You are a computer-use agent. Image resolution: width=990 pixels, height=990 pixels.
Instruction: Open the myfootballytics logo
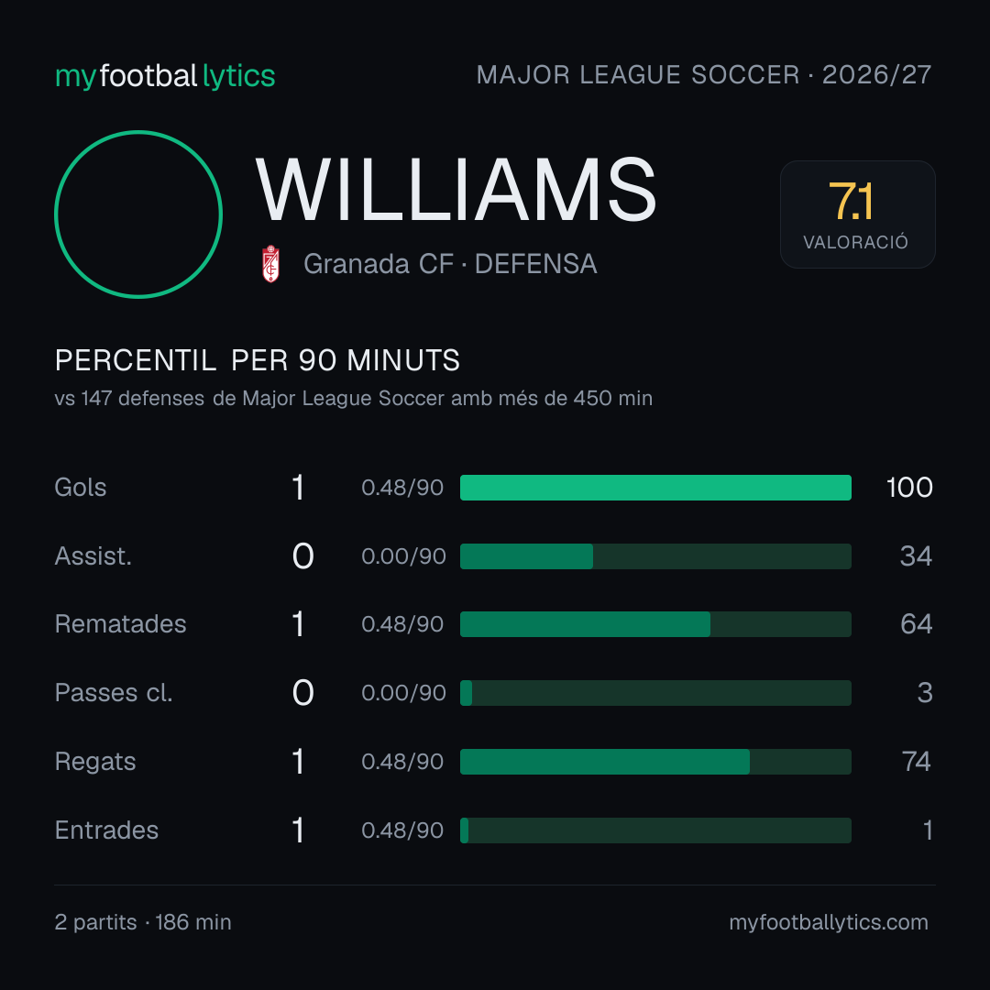(165, 76)
